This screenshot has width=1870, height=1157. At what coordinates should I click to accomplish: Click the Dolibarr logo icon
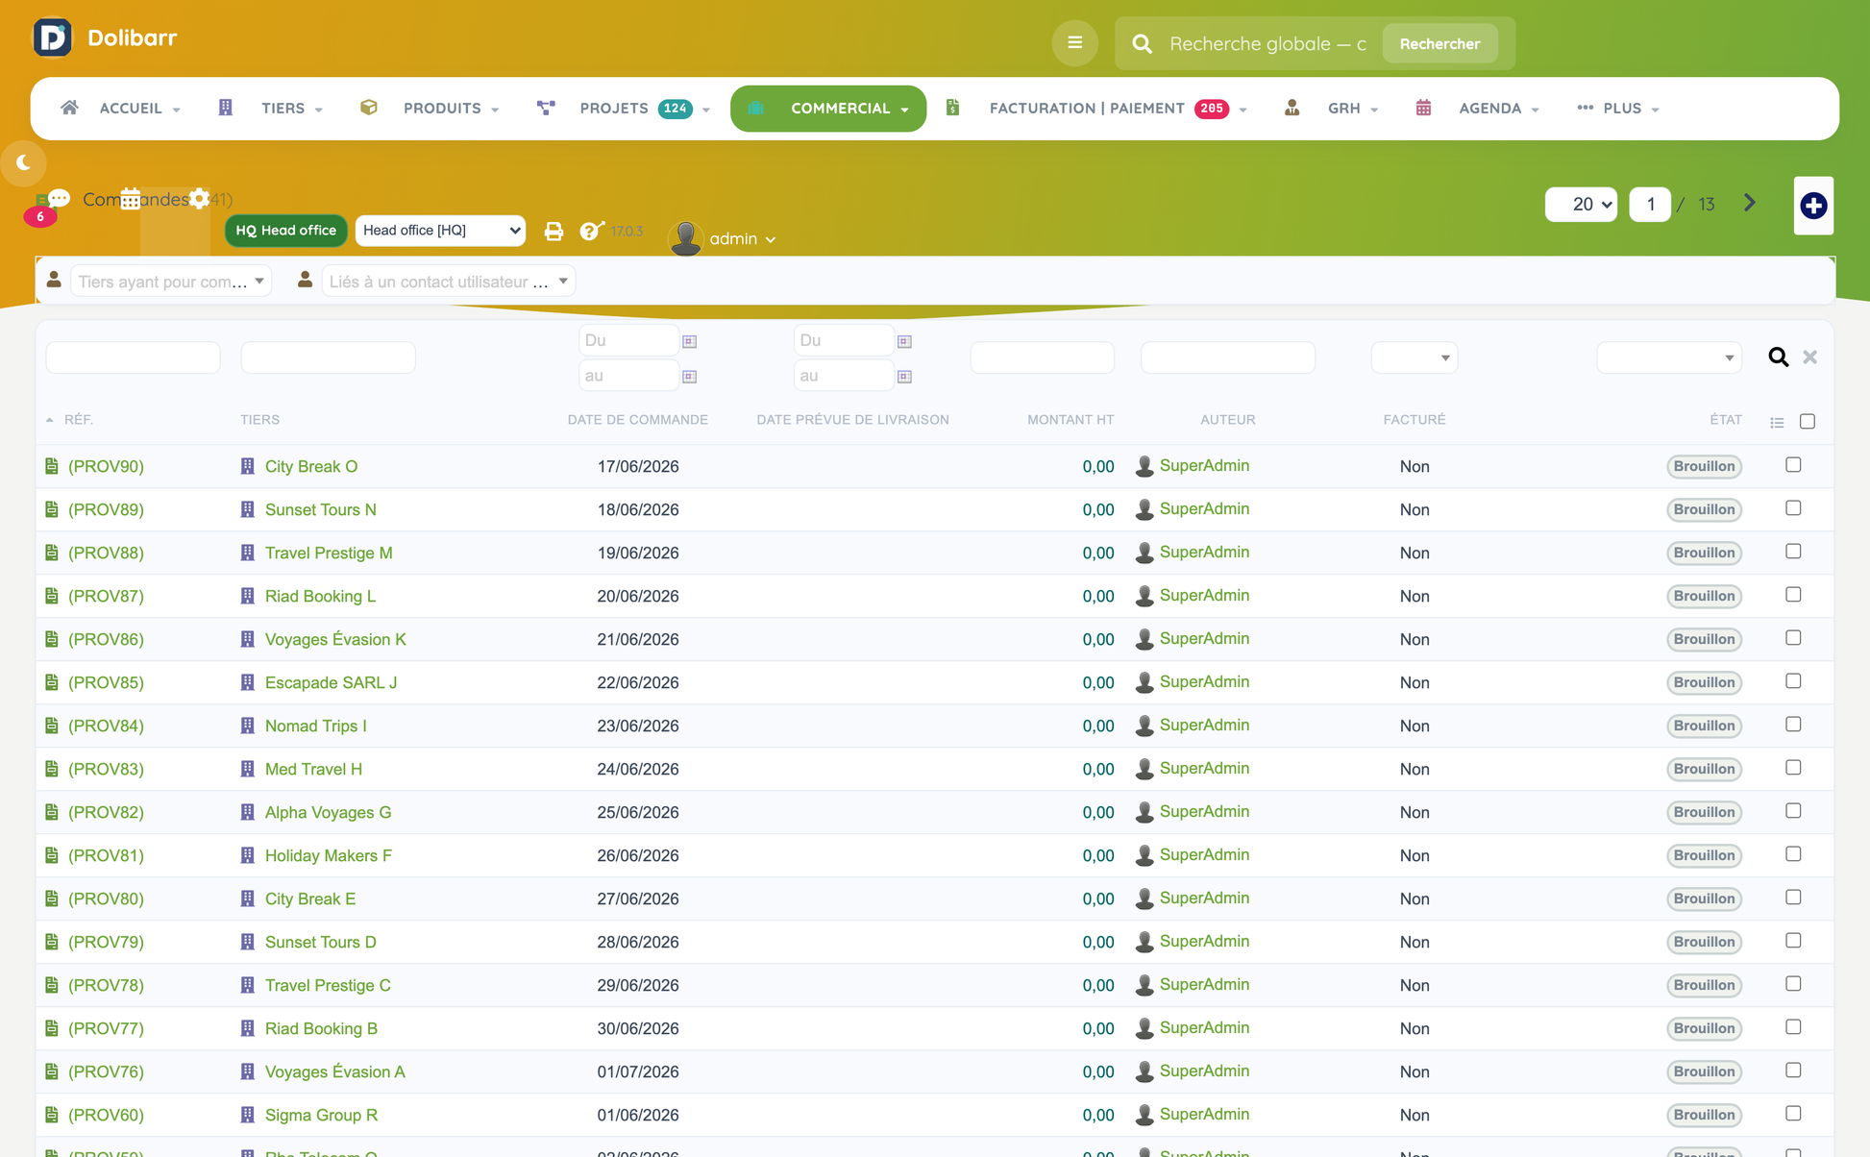pyautogui.click(x=52, y=37)
